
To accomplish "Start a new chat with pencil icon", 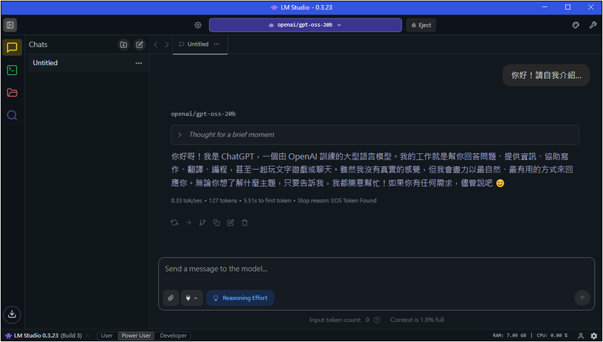I will pyautogui.click(x=140, y=44).
